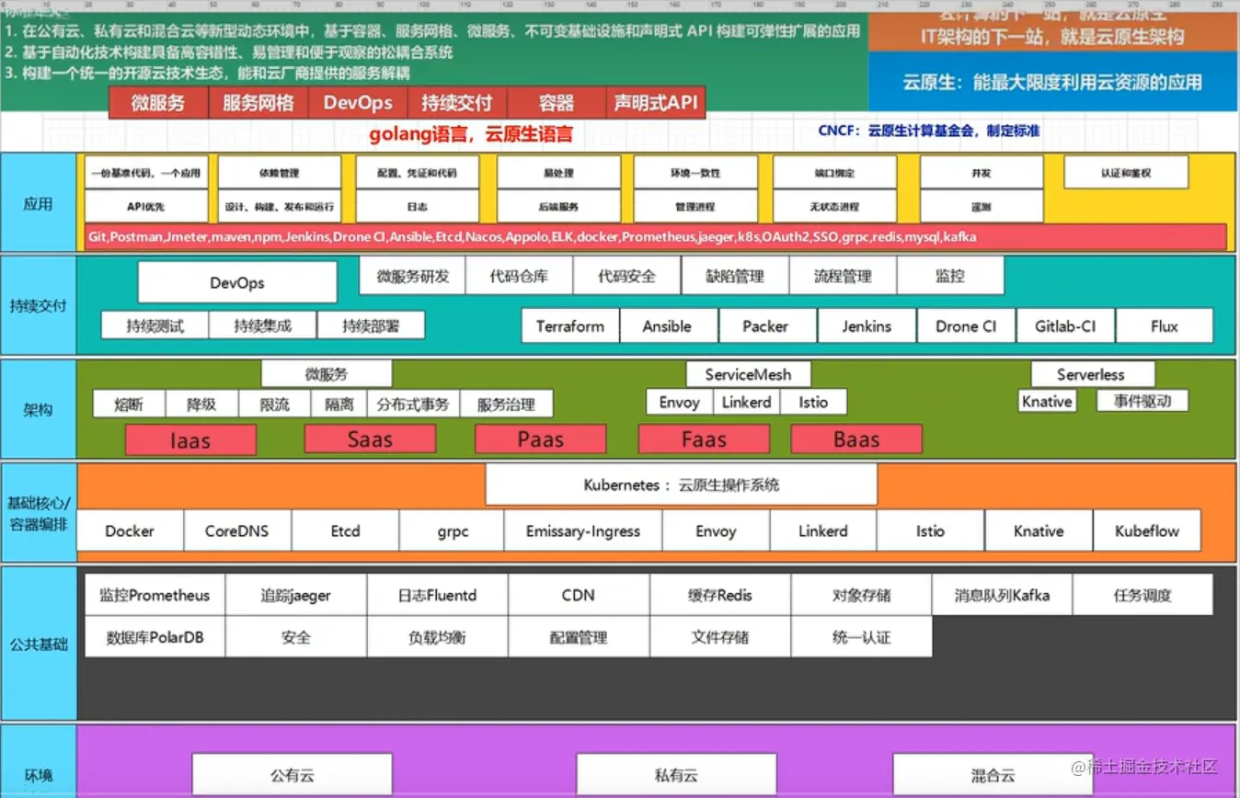Click the 监控 box in 持续交付 layer

[x=950, y=276]
